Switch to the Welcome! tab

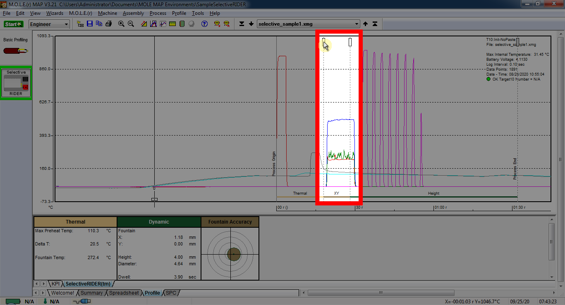[x=62, y=293]
